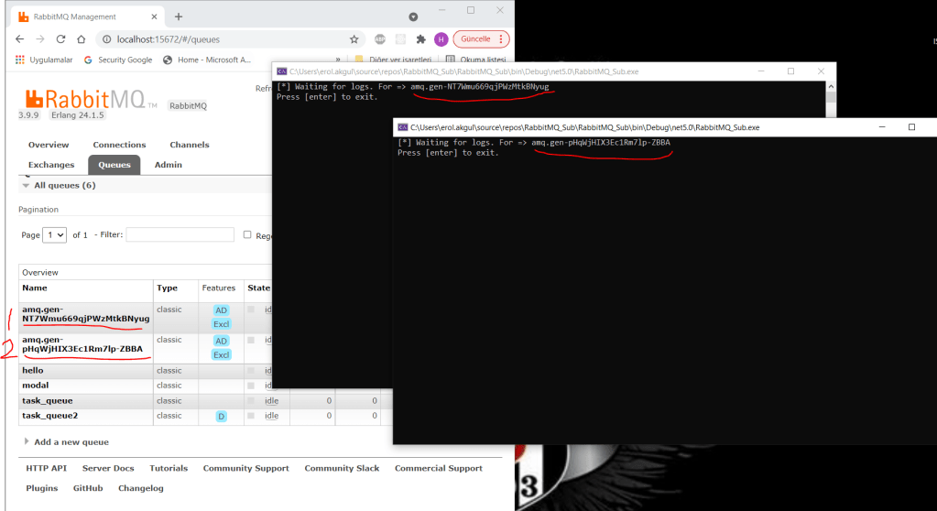
Task: Open the hello queue link
Action: pos(33,370)
